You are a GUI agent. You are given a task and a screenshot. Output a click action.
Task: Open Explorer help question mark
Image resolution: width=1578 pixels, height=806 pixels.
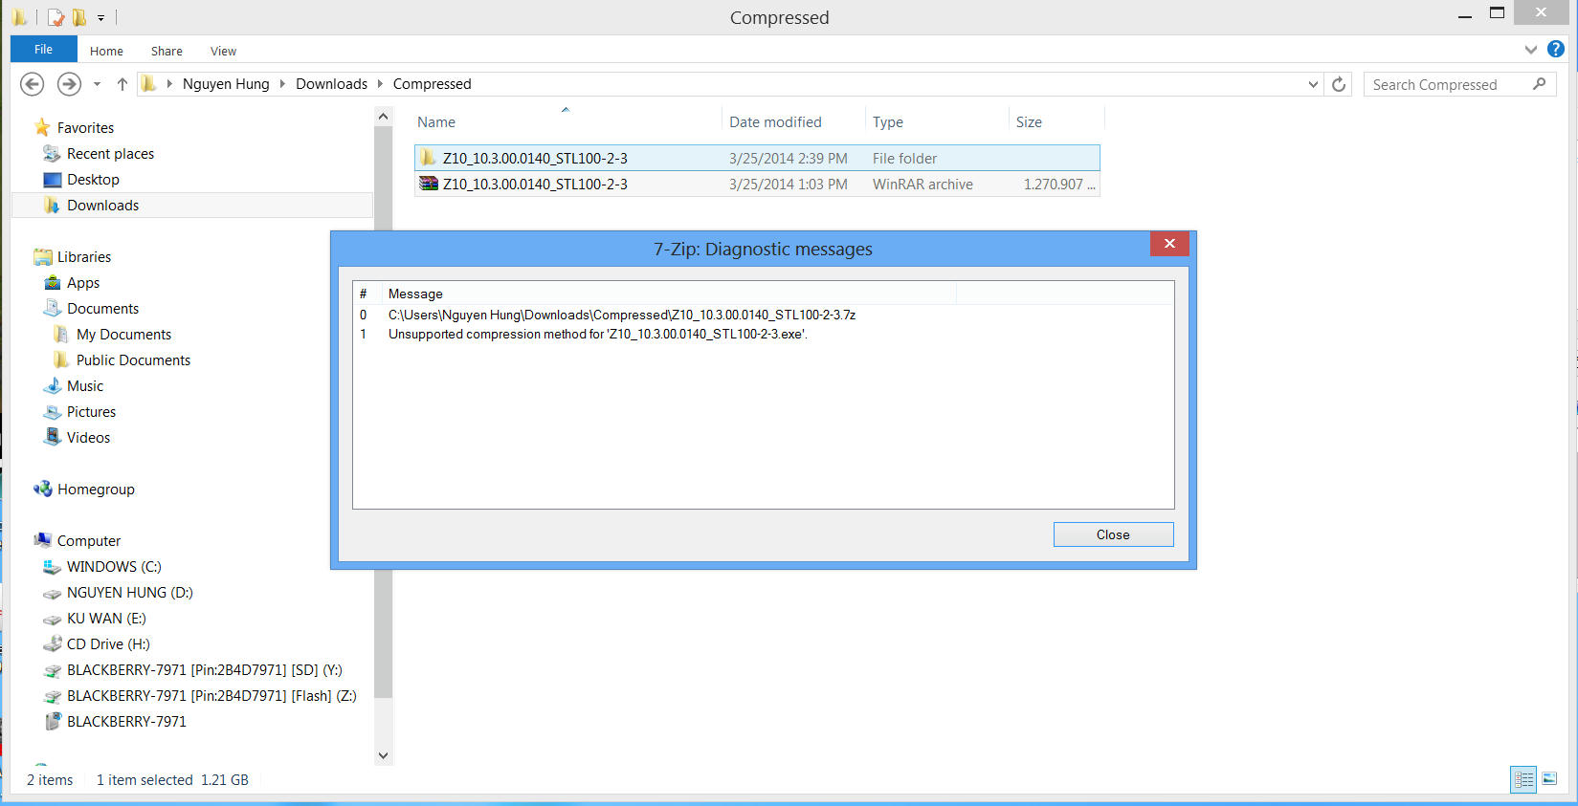1556,50
